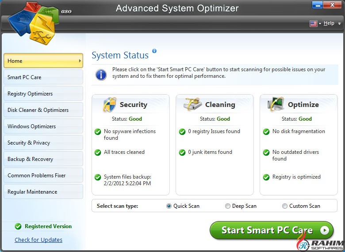
Task: Open the dropdown arrow right of Help
Action: tap(340, 23)
